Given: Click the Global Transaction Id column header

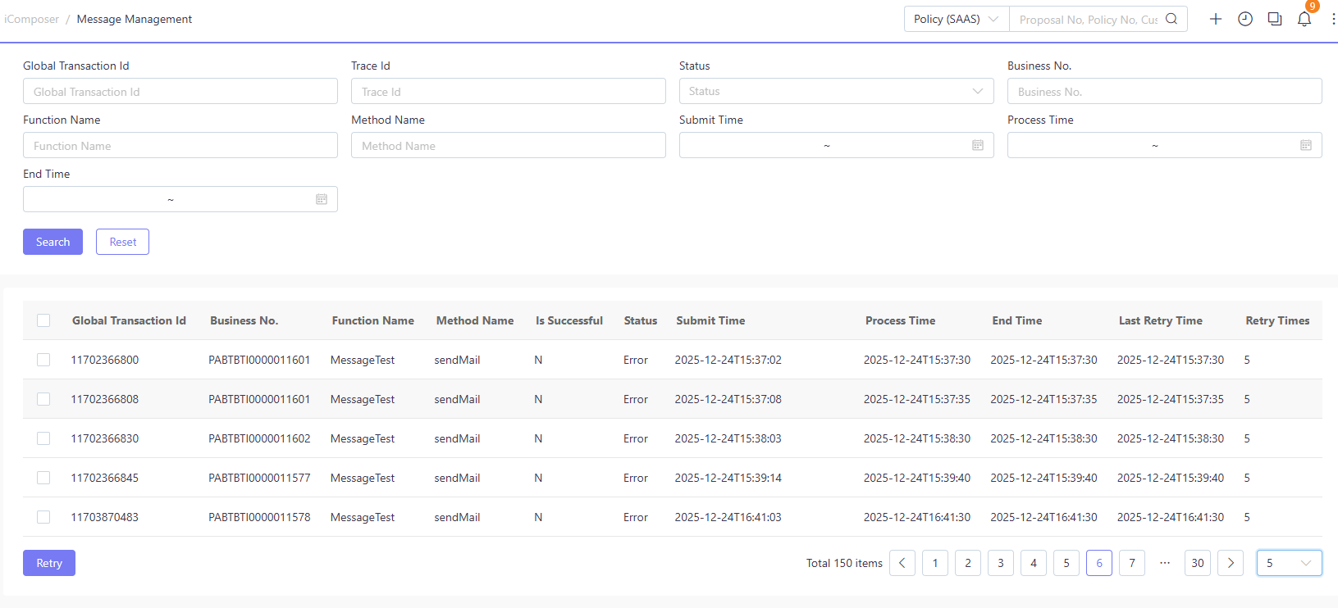Looking at the screenshot, I should [x=129, y=320].
